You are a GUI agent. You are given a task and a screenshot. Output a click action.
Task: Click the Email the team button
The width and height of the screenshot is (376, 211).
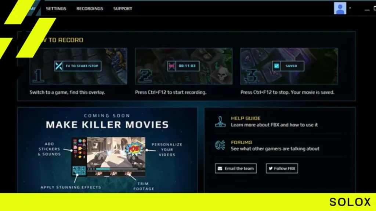click(236, 169)
